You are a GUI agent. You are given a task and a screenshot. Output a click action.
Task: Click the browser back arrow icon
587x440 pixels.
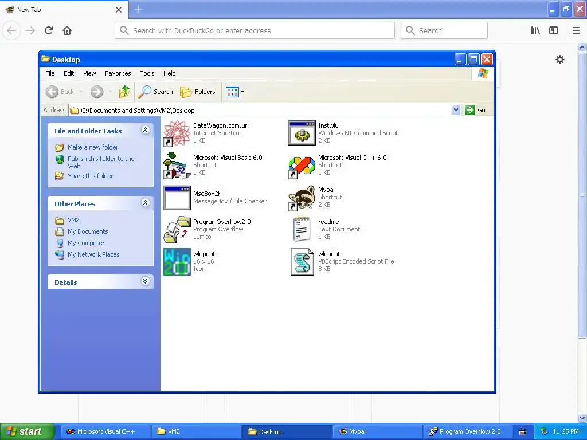pyautogui.click(x=11, y=30)
